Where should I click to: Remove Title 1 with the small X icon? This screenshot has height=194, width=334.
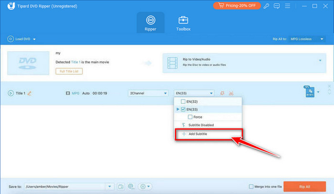pos(329,86)
